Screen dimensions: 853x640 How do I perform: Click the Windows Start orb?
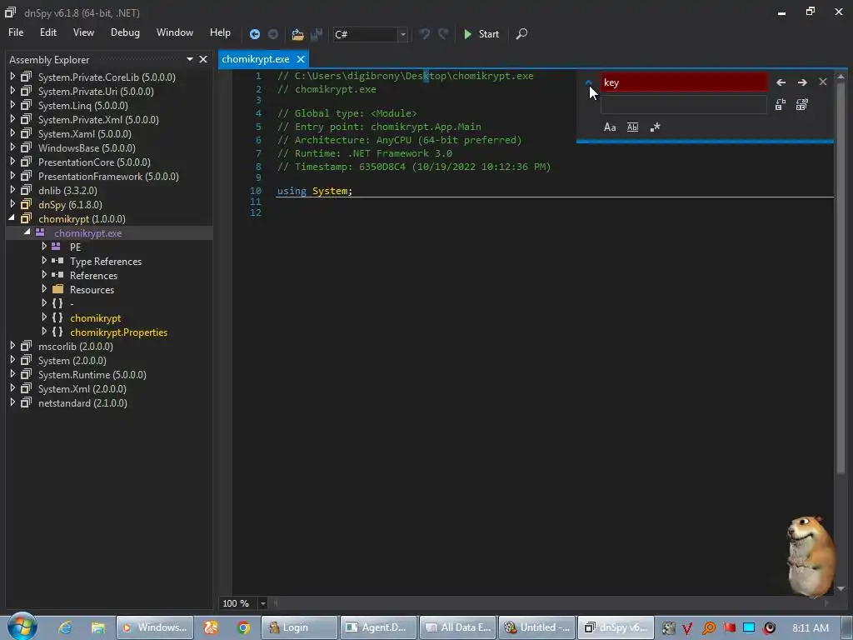(x=22, y=627)
